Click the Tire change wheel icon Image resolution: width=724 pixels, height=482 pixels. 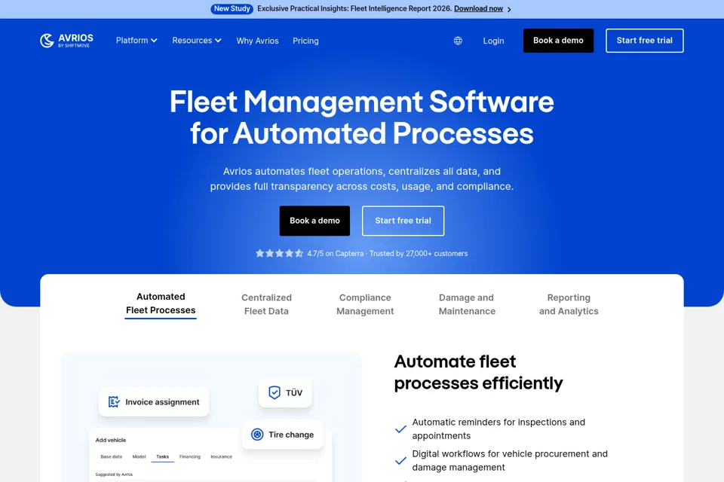tap(257, 435)
